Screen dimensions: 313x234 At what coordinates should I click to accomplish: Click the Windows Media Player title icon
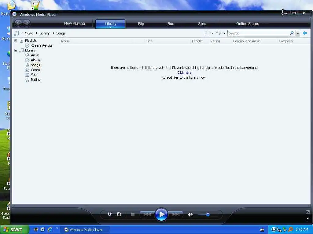[14, 14]
